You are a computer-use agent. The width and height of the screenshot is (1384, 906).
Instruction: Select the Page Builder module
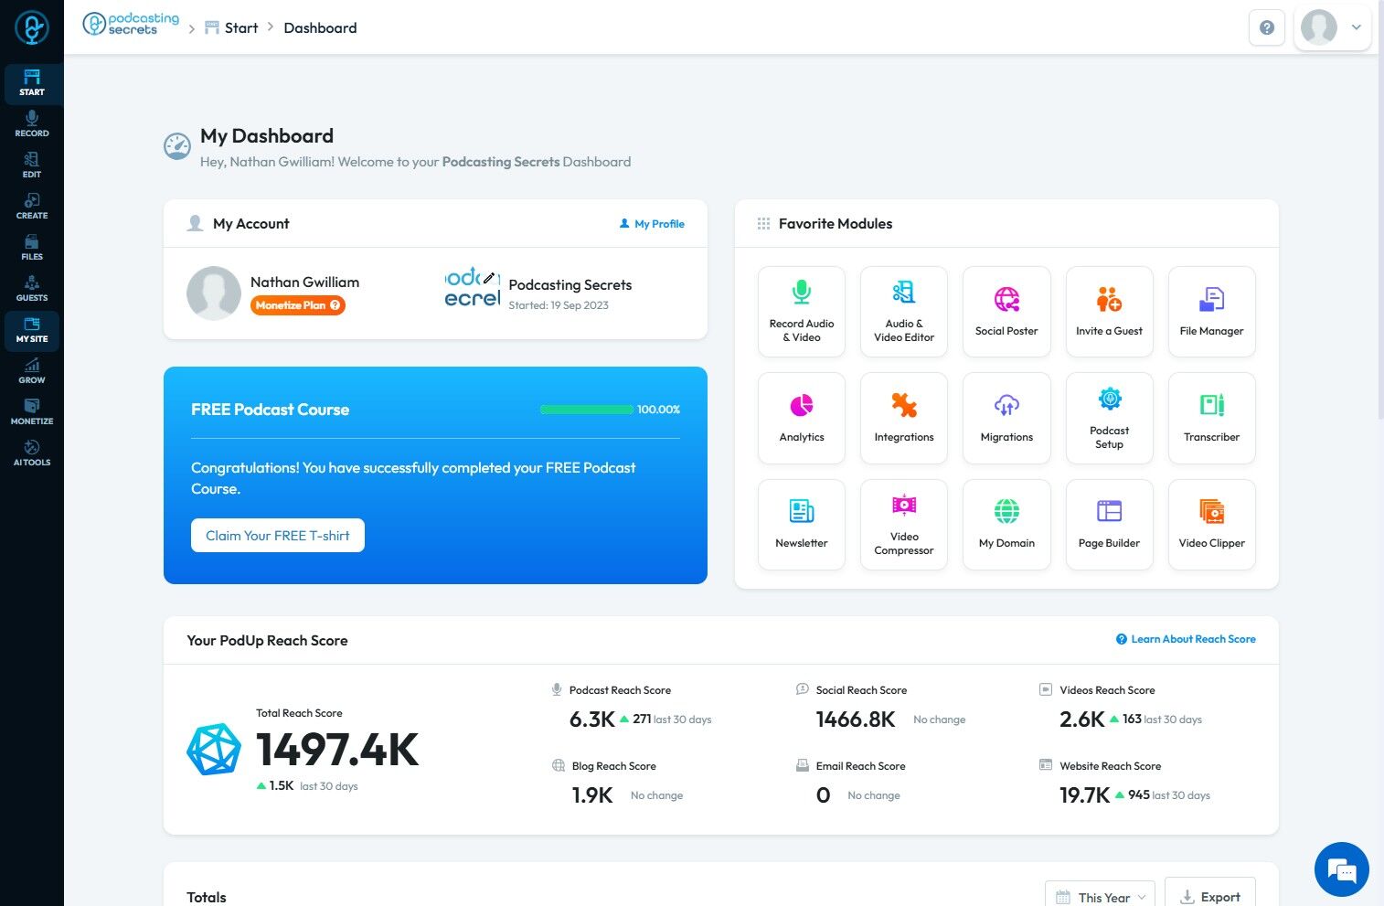tap(1109, 525)
